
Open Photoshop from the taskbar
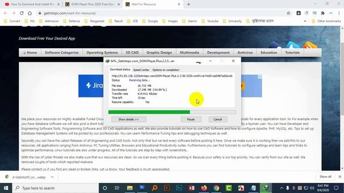click(179, 188)
